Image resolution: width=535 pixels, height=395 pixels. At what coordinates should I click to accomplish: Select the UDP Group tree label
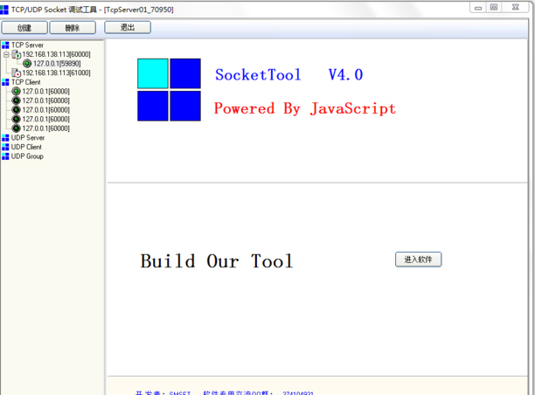pyautogui.click(x=27, y=156)
